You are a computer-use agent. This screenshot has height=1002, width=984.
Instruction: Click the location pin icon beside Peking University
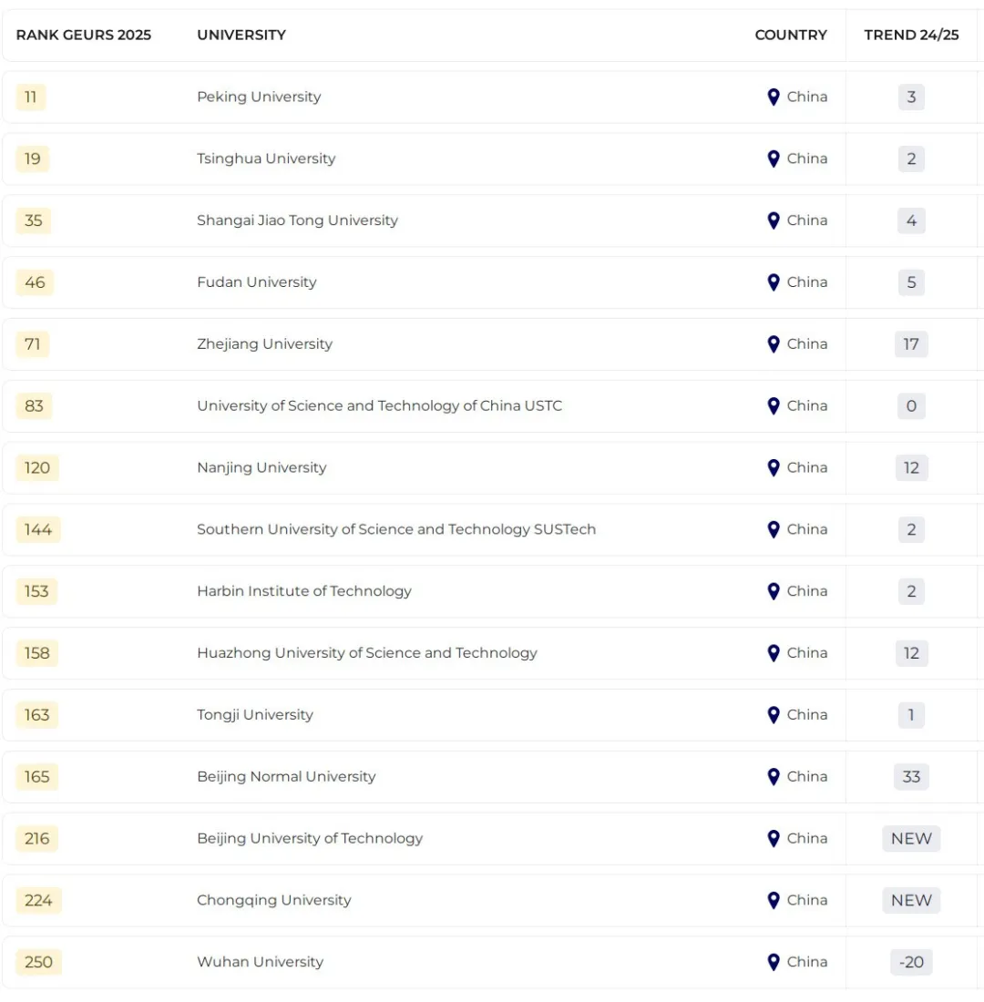pos(774,97)
